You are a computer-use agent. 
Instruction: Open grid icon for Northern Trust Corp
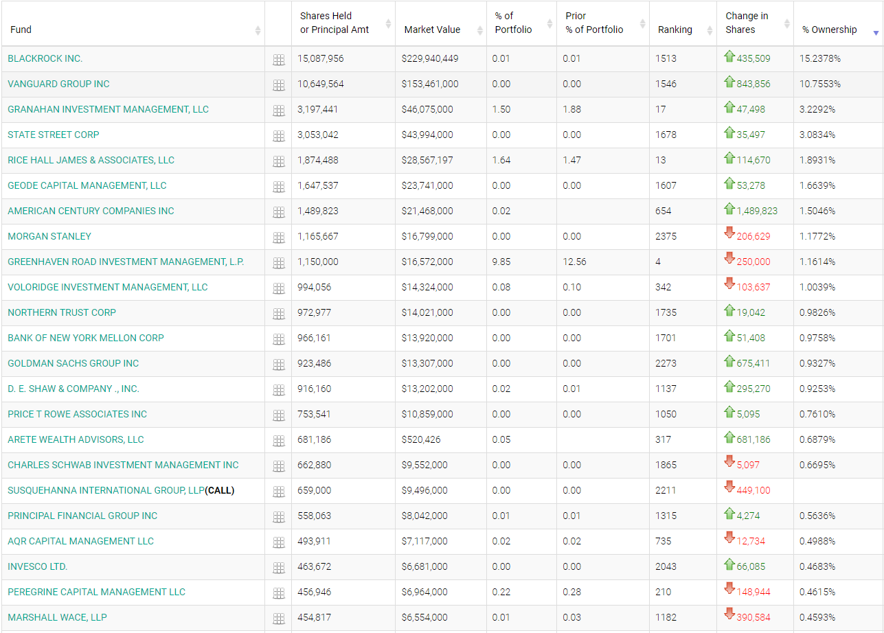tap(278, 314)
